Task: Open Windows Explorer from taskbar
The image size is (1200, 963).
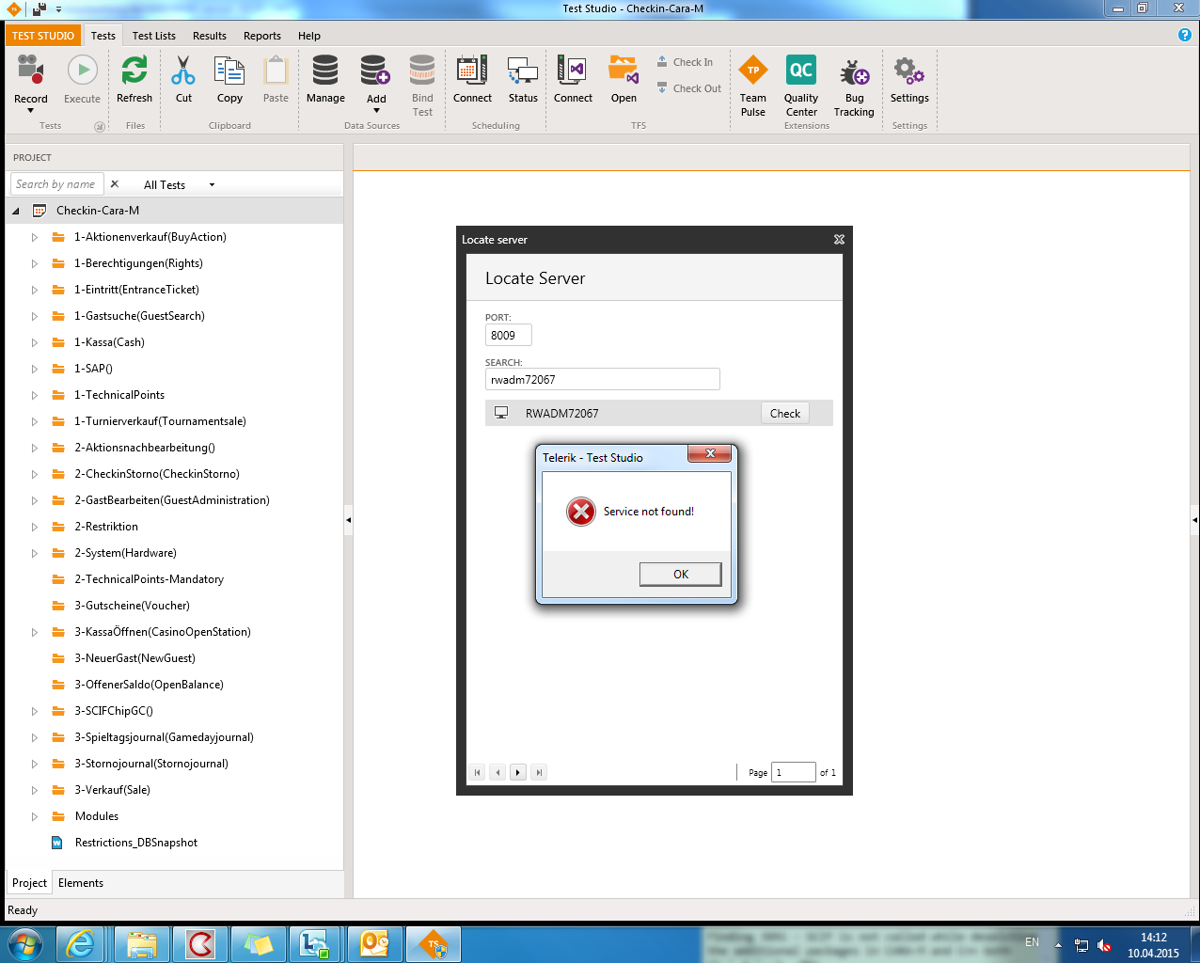Action: pos(141,943)
